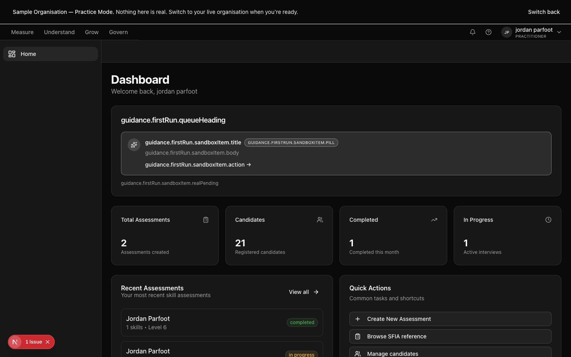Click Switch back in the banner

pos(544,12)
